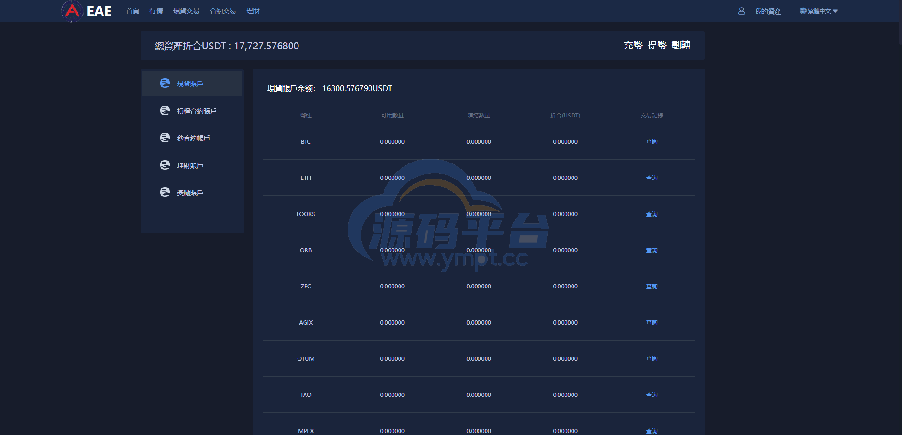Click the AGIX currency name

(x=306, y=323)
